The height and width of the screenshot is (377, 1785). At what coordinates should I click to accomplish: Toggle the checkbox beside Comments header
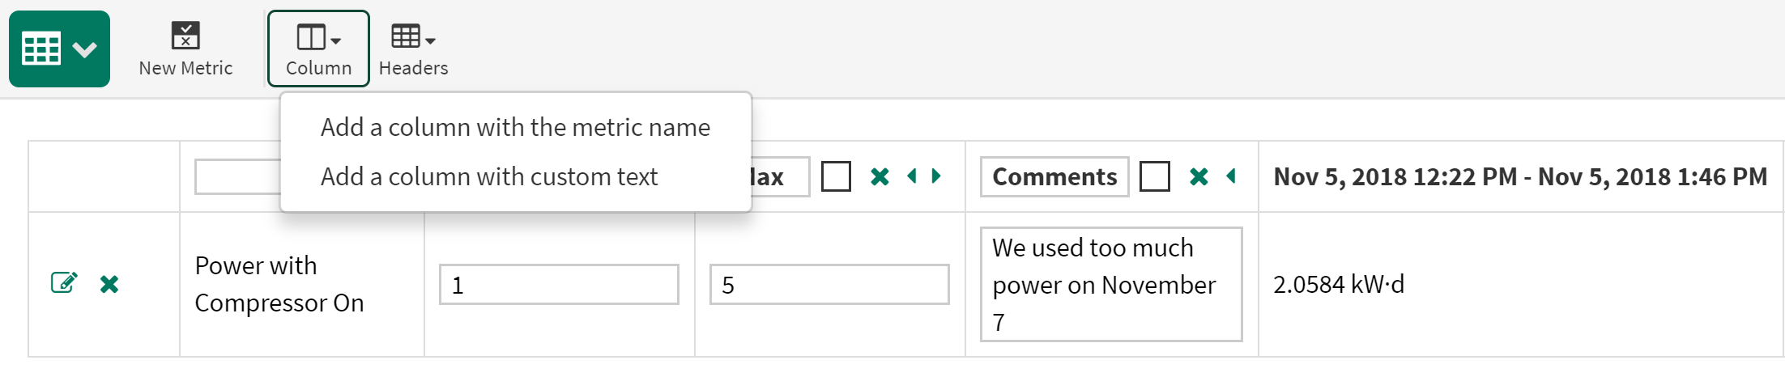1154,176
